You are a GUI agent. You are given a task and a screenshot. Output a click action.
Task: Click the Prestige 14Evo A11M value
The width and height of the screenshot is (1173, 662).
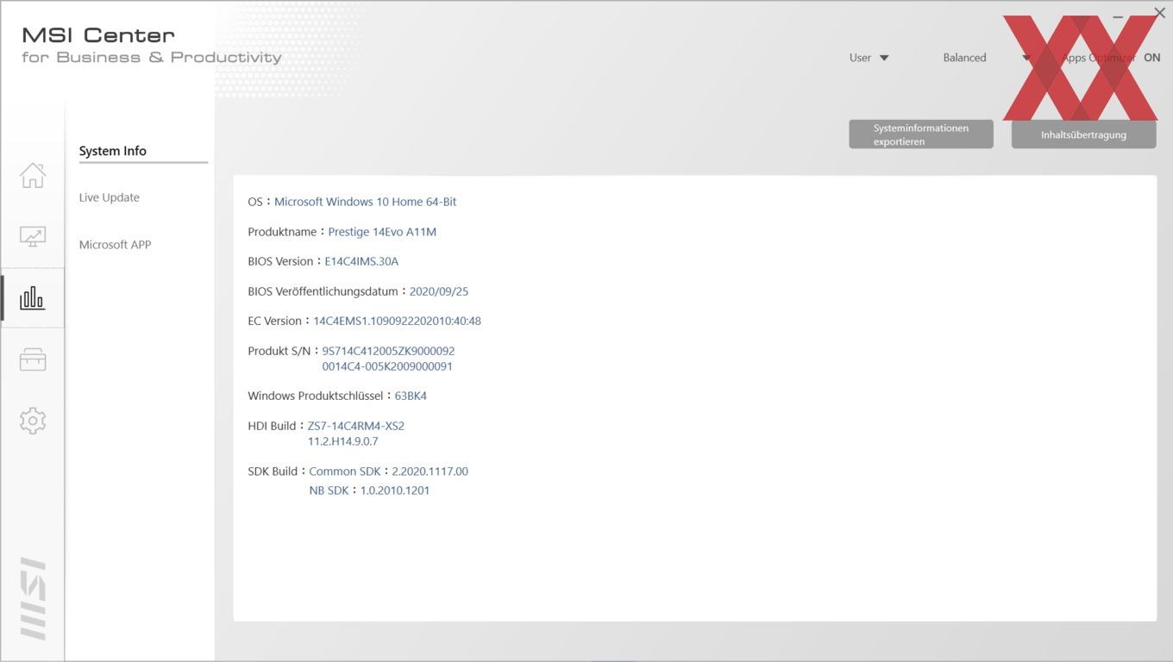pyautogui.click(x=382, y=232)
